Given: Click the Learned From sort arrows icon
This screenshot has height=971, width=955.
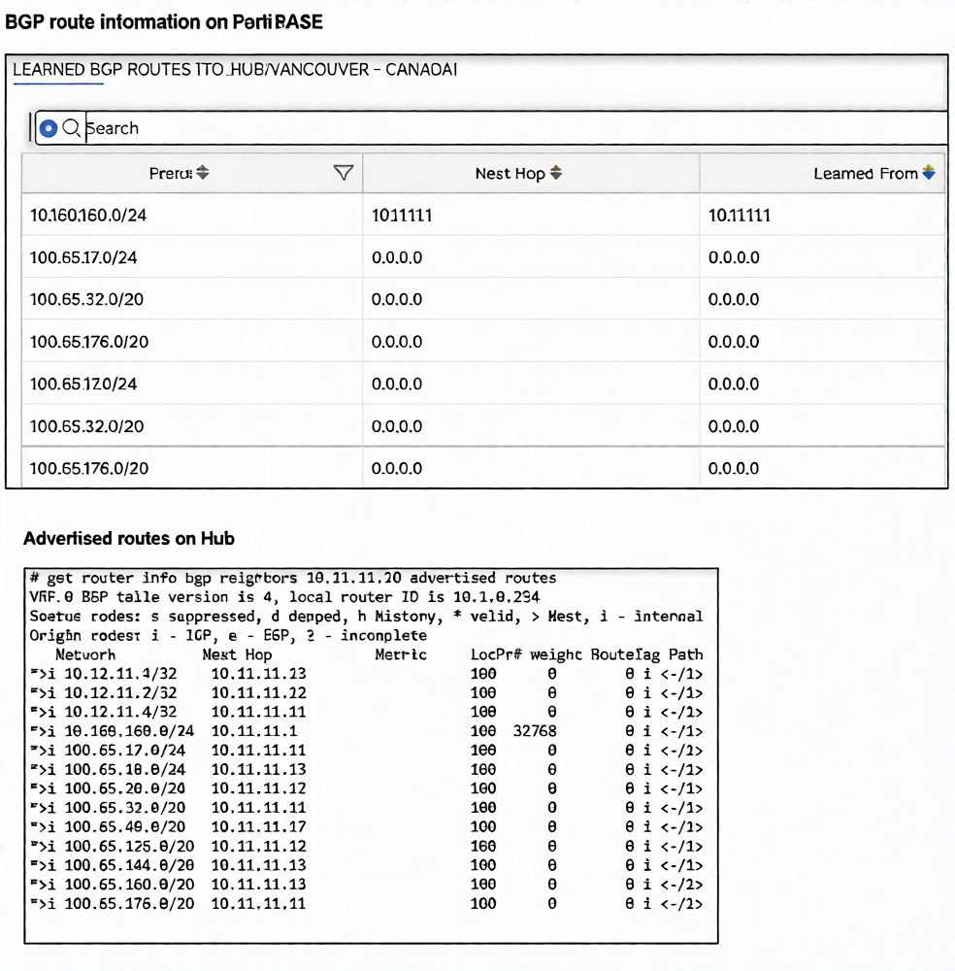Looking at the screenshot, I should click(x=929, y=173).
